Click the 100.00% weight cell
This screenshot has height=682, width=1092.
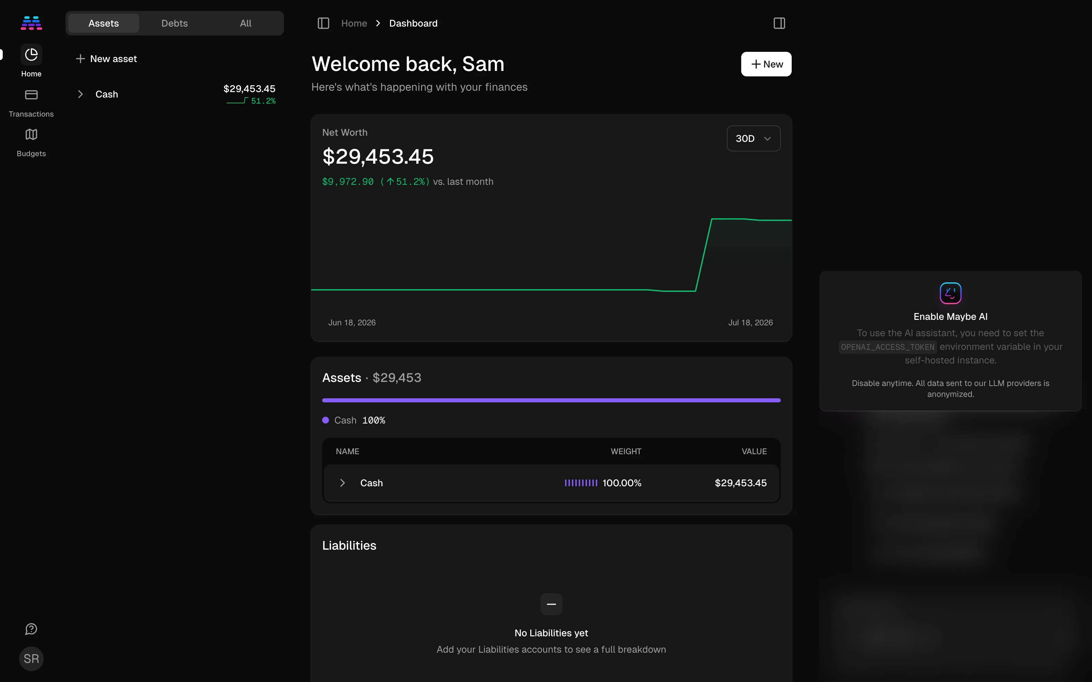coord(622,483)
